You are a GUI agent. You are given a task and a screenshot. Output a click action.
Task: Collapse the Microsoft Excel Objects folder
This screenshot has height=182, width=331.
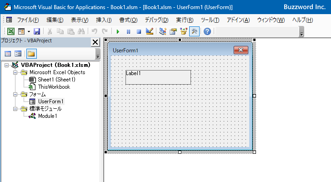pos(15,72)
